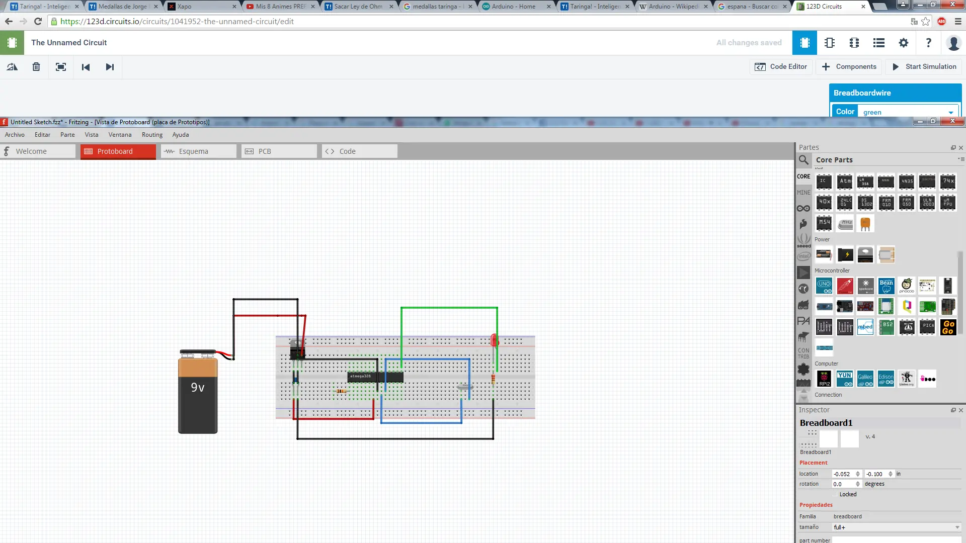Choose the ULN2003 IC part
This screenshot has height=543, width=966.
927,202
